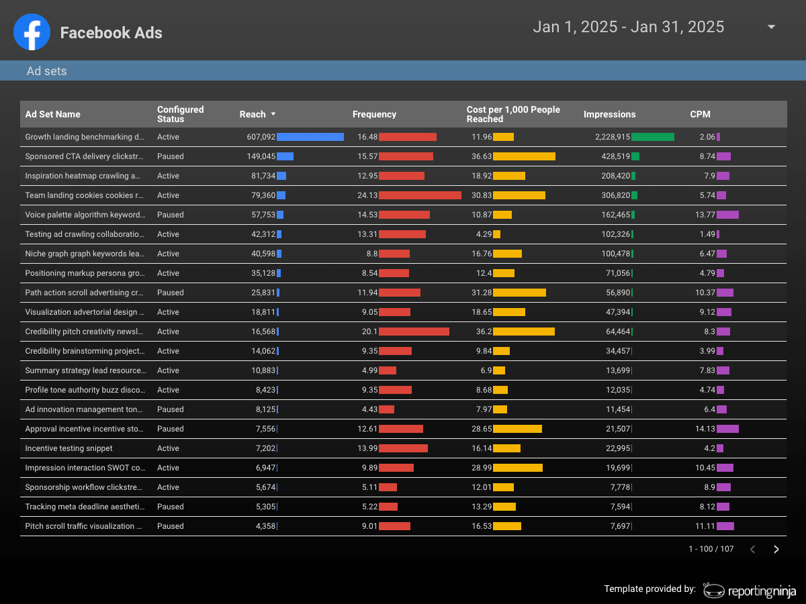Select 'Approval incentive incentive sto...' row
The height and width of the screenshot is (604, 806).
tap(403, 429)
